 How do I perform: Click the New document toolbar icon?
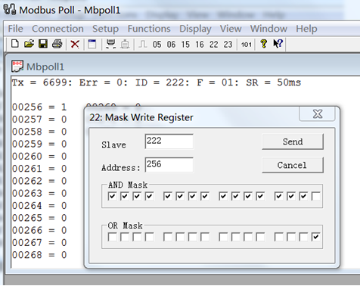coord(15,44)
